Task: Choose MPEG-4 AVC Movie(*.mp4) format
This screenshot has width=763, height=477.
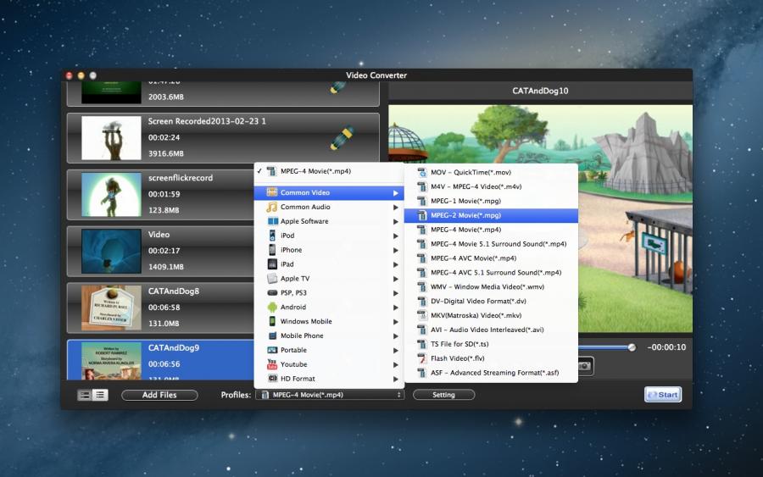Action: coord(491,258)
